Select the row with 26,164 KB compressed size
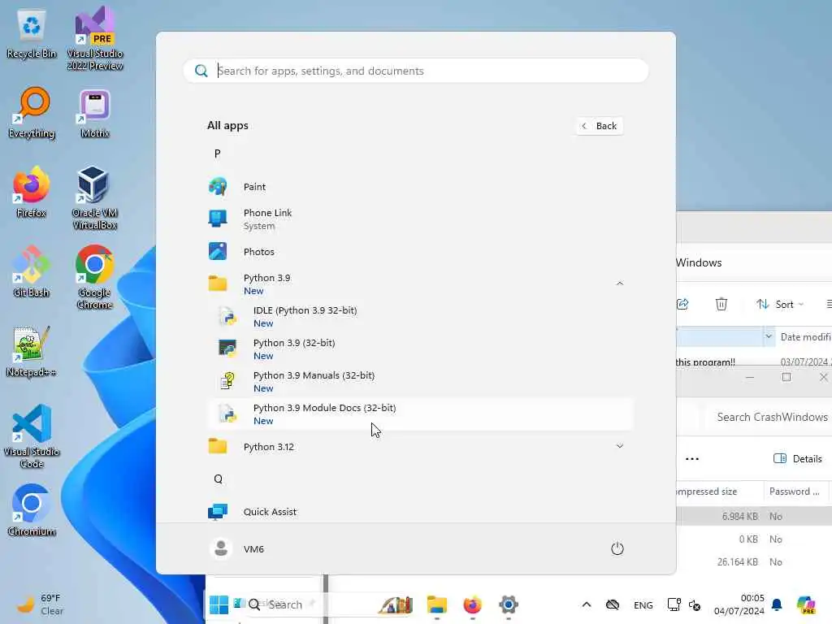 pos(754,562)
